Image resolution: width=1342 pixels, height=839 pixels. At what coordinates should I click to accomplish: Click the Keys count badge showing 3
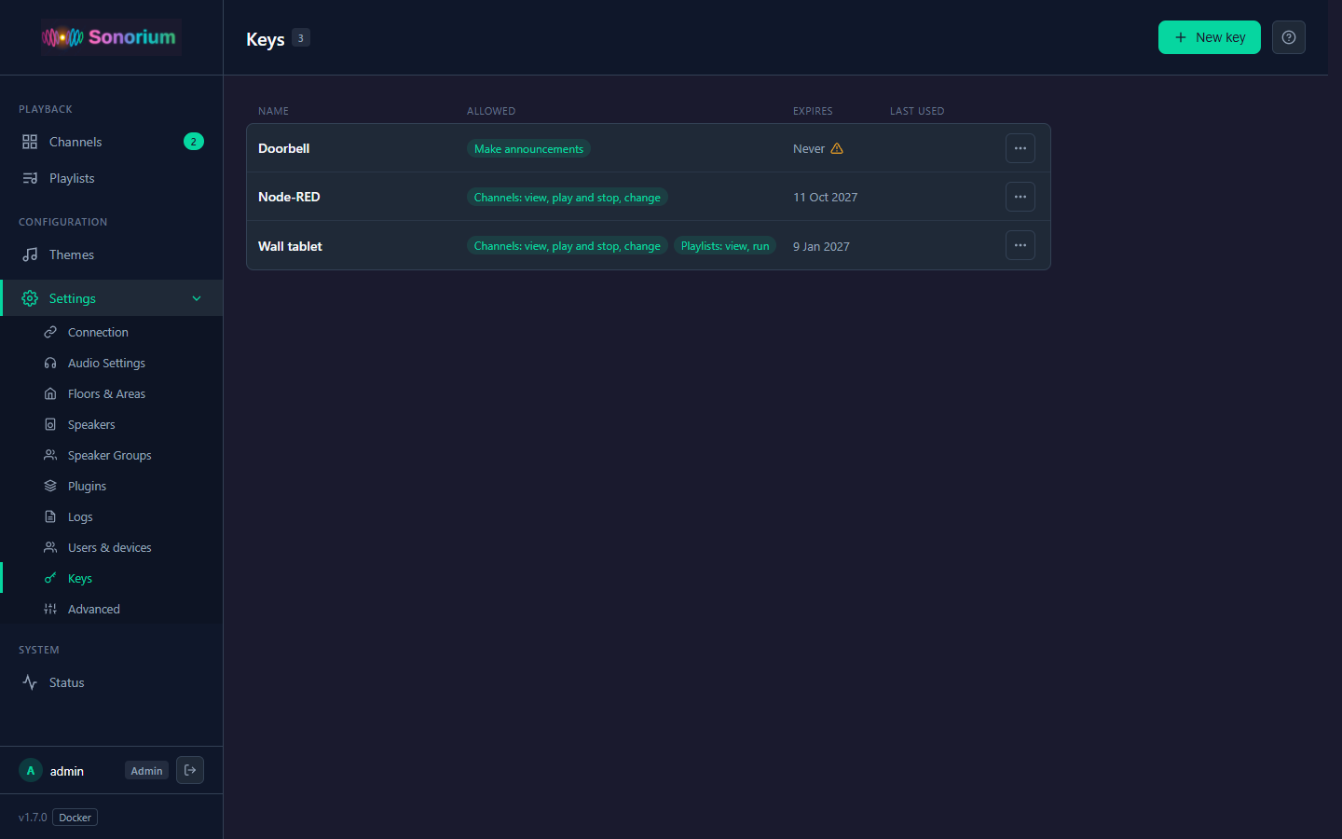coord(300,38)
